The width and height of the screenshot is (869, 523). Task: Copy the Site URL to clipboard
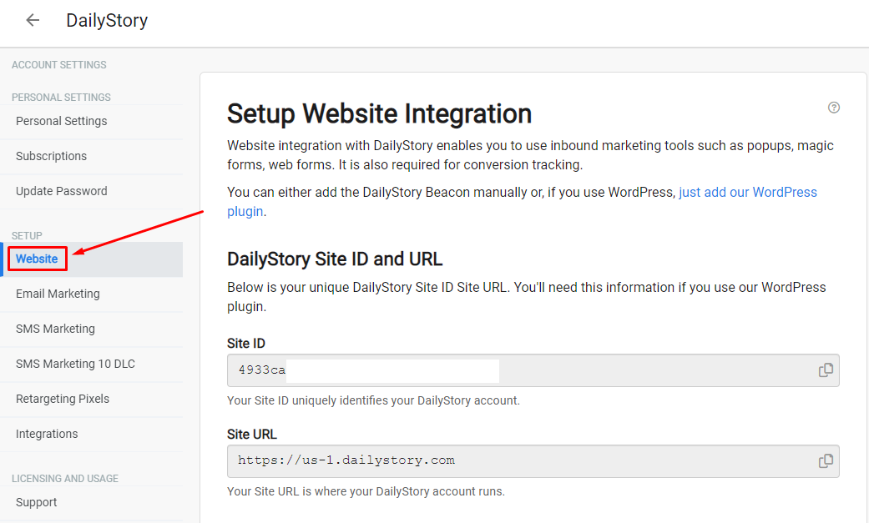[x=826, y=461]
